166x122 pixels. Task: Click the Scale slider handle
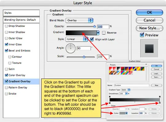(x=84, y=57)
